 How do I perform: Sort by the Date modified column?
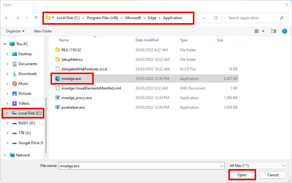(147, 40)
